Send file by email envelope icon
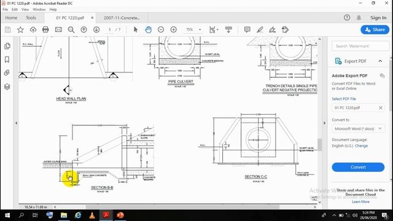This screenshot has width=393, height=221. 58,29
